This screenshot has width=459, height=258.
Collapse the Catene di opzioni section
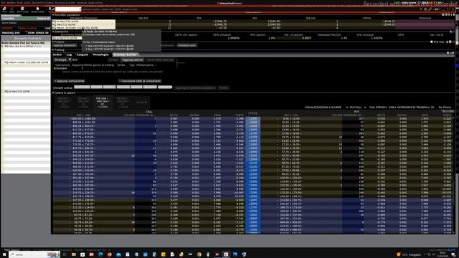(53, 92)
